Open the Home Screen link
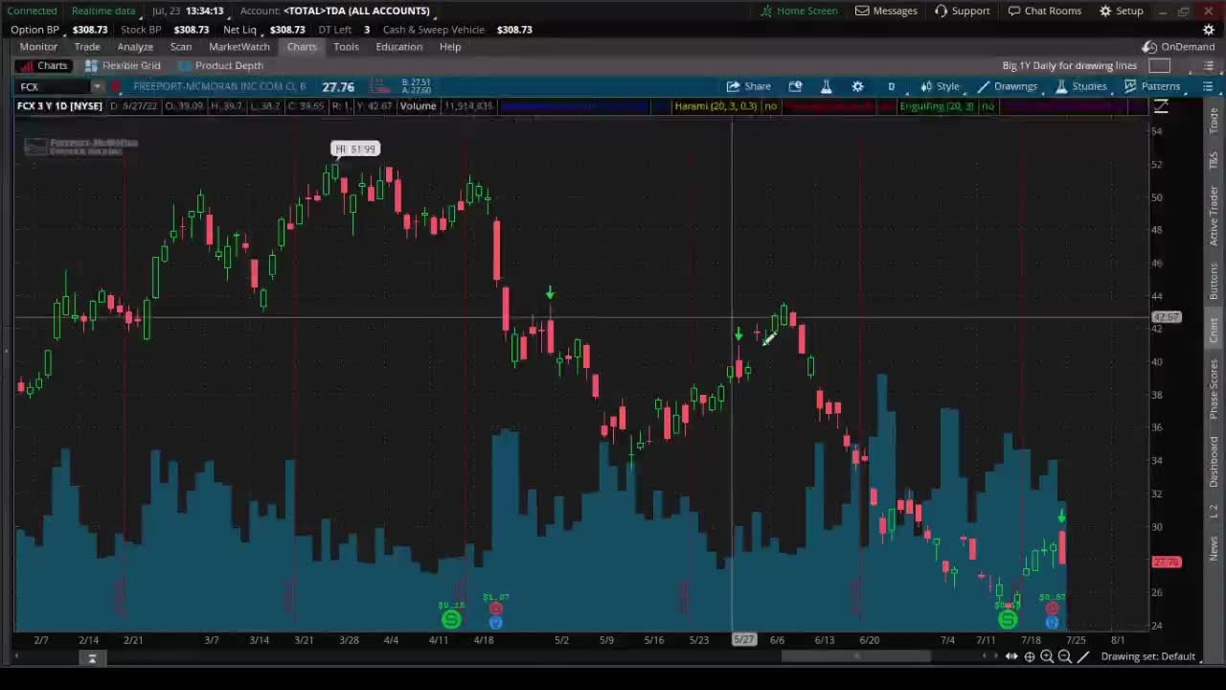The width and height of the screenshot is (1226, 690). point(799,11)
